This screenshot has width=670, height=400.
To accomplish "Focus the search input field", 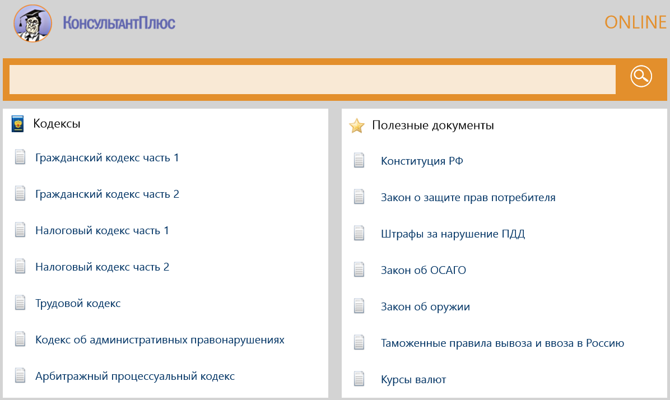I will tap(312, 79).
